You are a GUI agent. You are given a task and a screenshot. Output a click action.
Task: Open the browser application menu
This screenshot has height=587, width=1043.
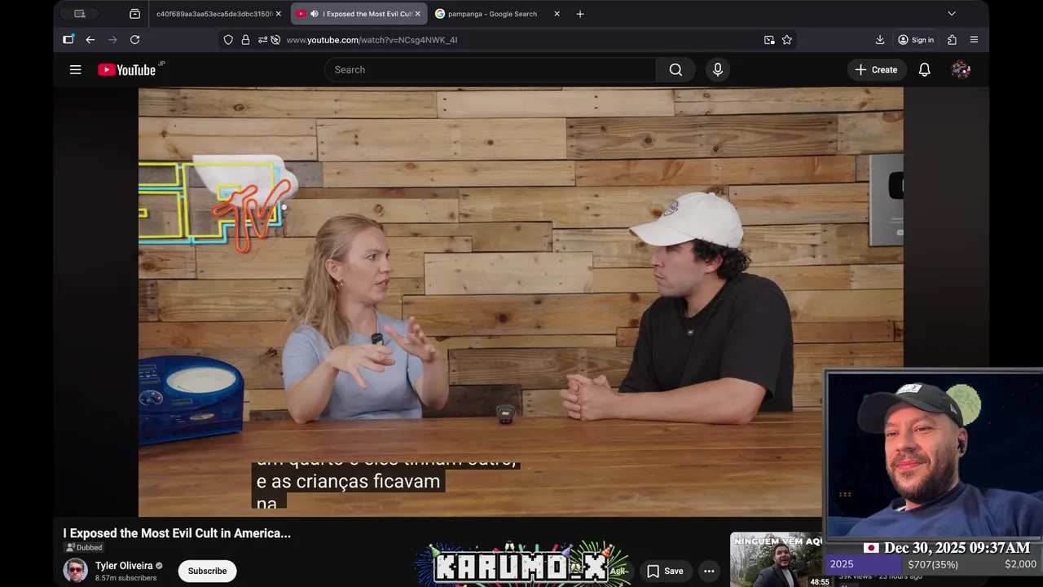pyautogui.click(x=974, y=40)
